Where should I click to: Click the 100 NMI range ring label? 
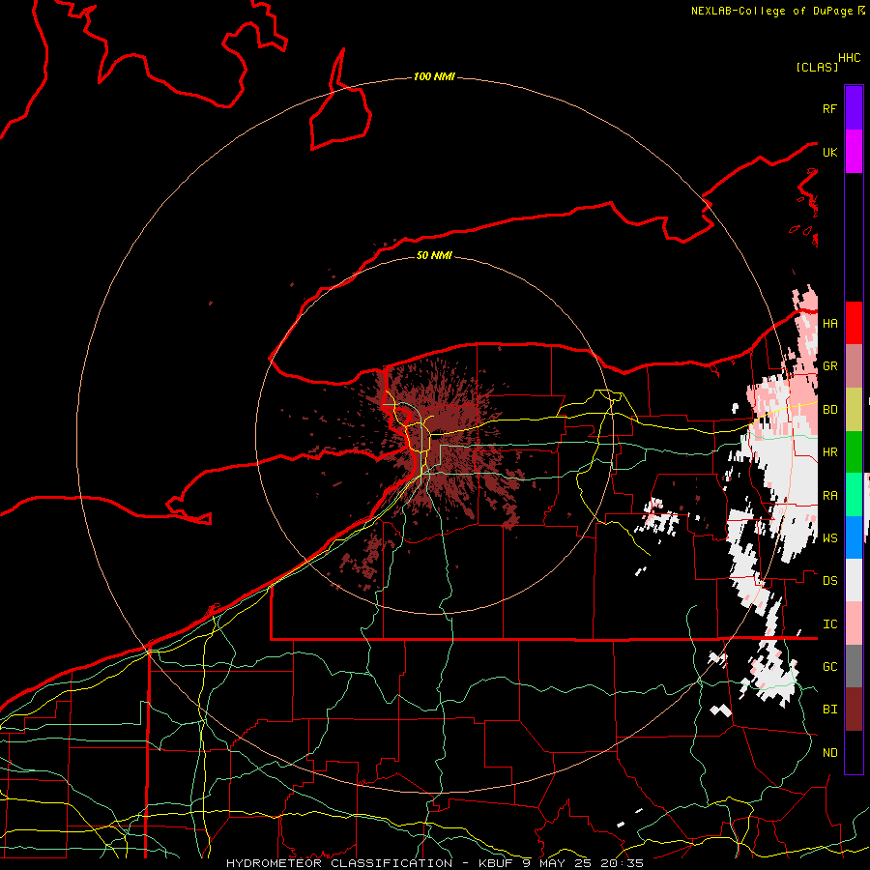point(434,76)
